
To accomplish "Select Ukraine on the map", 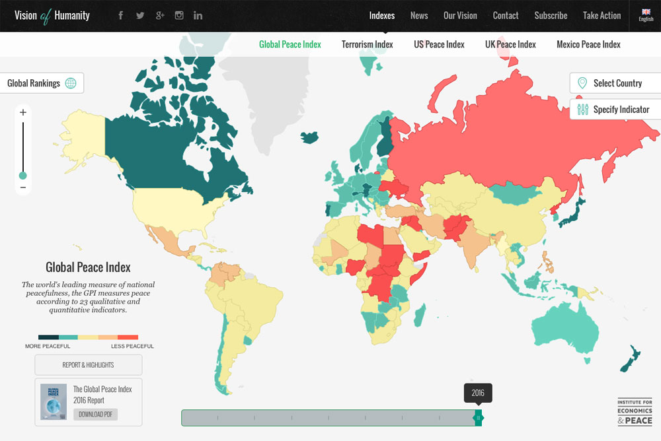I will coord(394,188).
